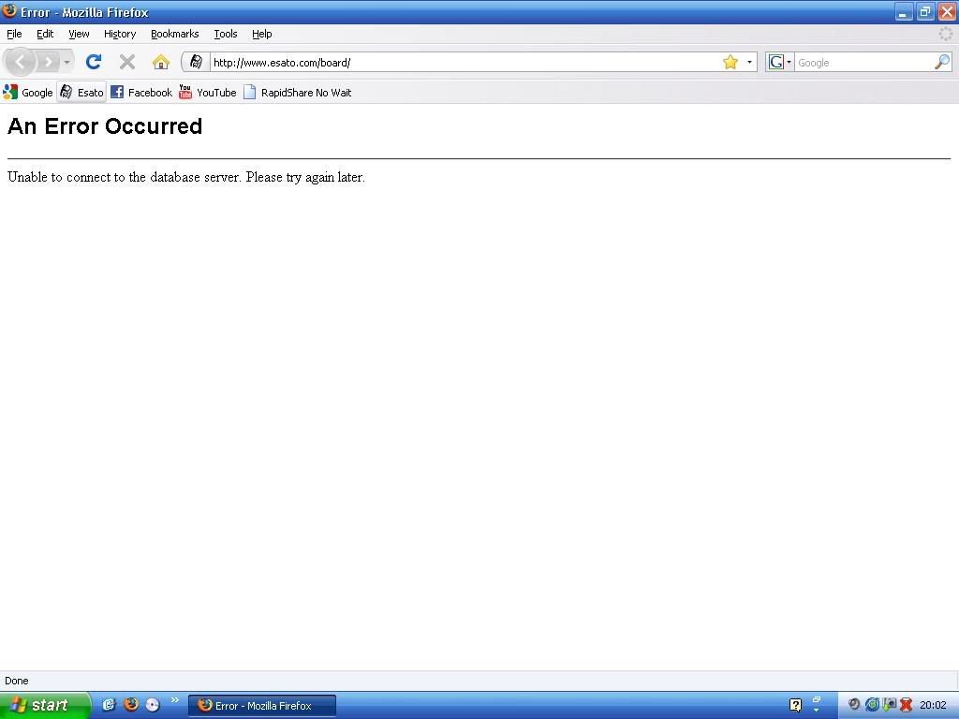Click the help question mark taskbar icon
Screen dimensions: 959x719
coord(795,706)
